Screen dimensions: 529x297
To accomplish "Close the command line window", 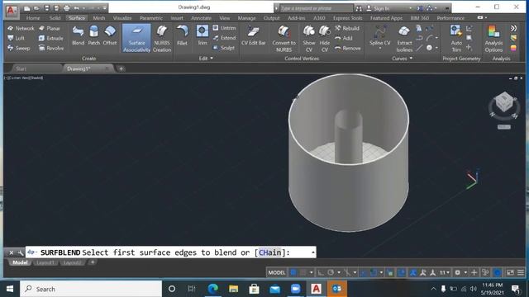I will (11, 252).
